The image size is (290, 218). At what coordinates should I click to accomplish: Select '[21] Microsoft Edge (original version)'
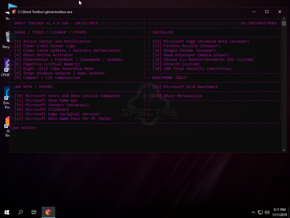coord(57,114)
